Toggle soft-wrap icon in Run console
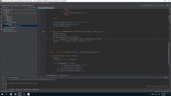The image size is (171, 96). 6,85
